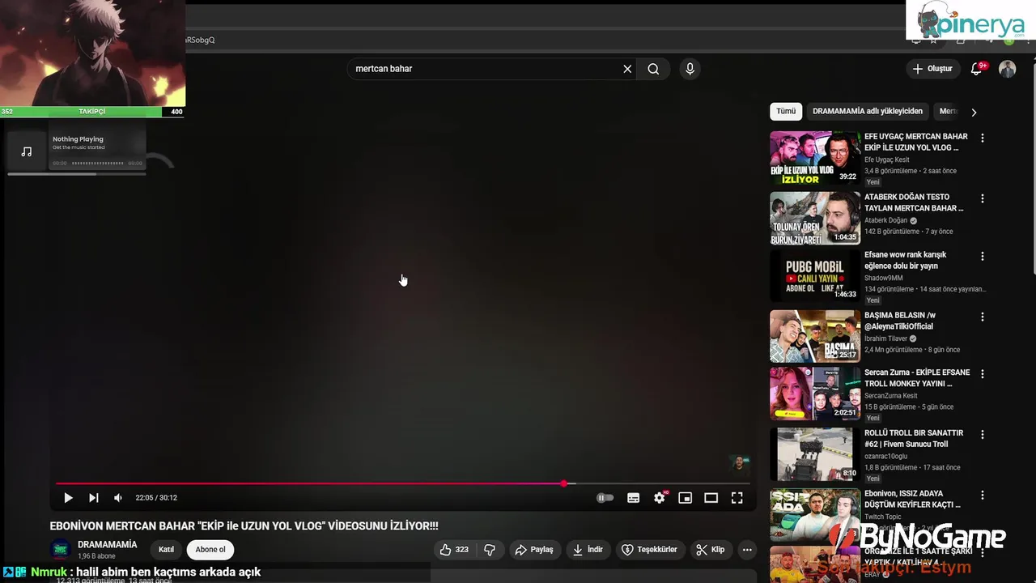Viewport: 1036px width, 583px height.
Task: Select the DRAMAMAMİA adlı yükleyiciden chip
Action: coord(868,112)
